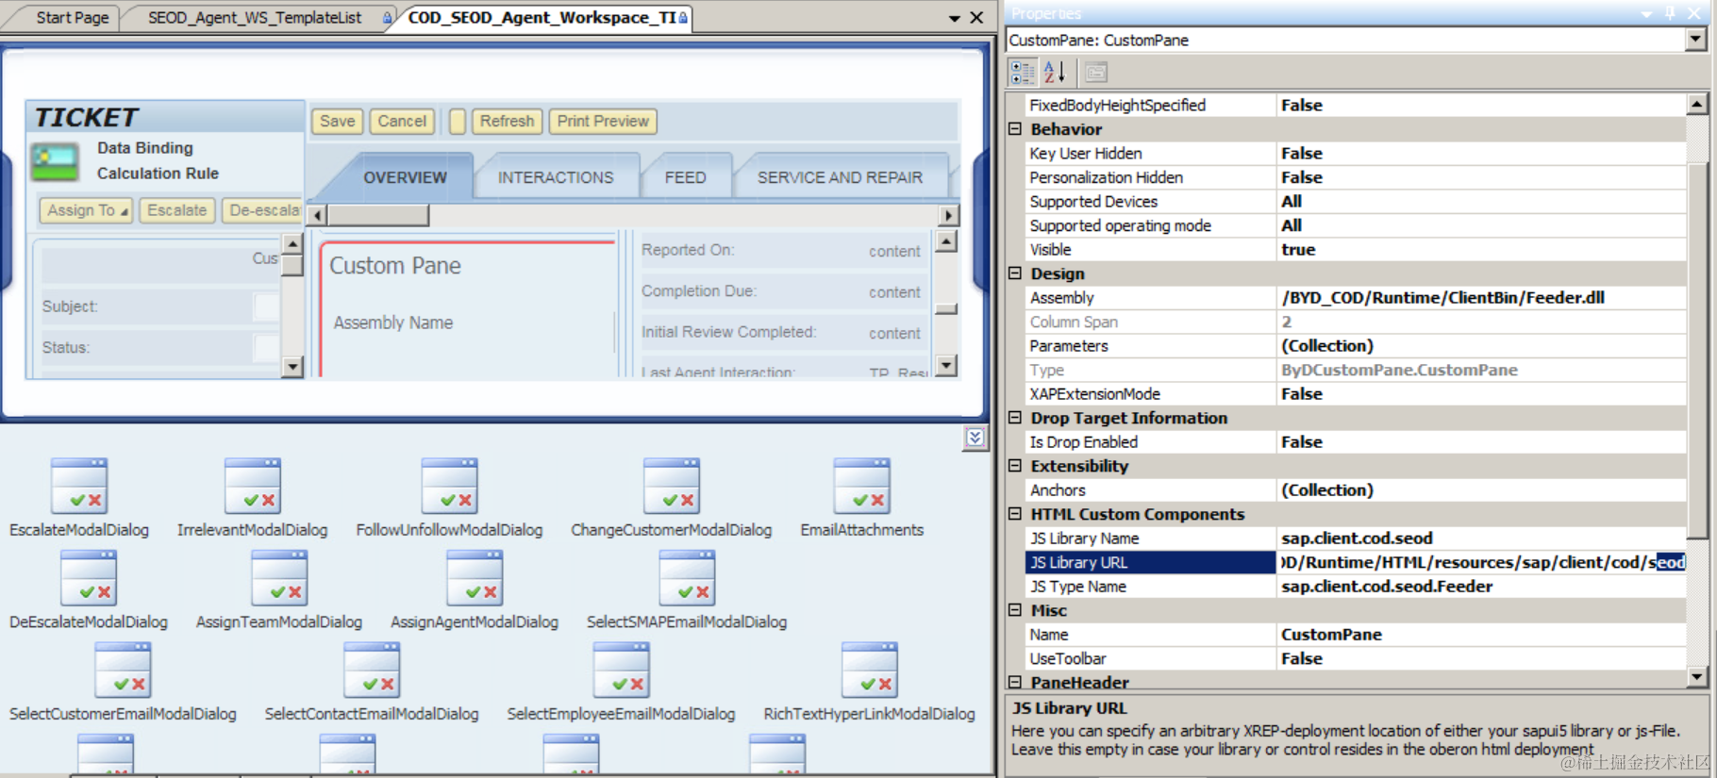Switch properties to Categorized view
This screenshot has width=1717, height=778.
coord(1022,73)
